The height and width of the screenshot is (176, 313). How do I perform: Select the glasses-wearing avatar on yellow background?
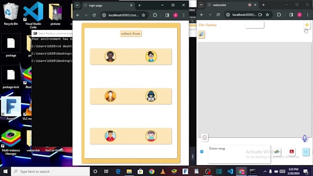[151, 57]
